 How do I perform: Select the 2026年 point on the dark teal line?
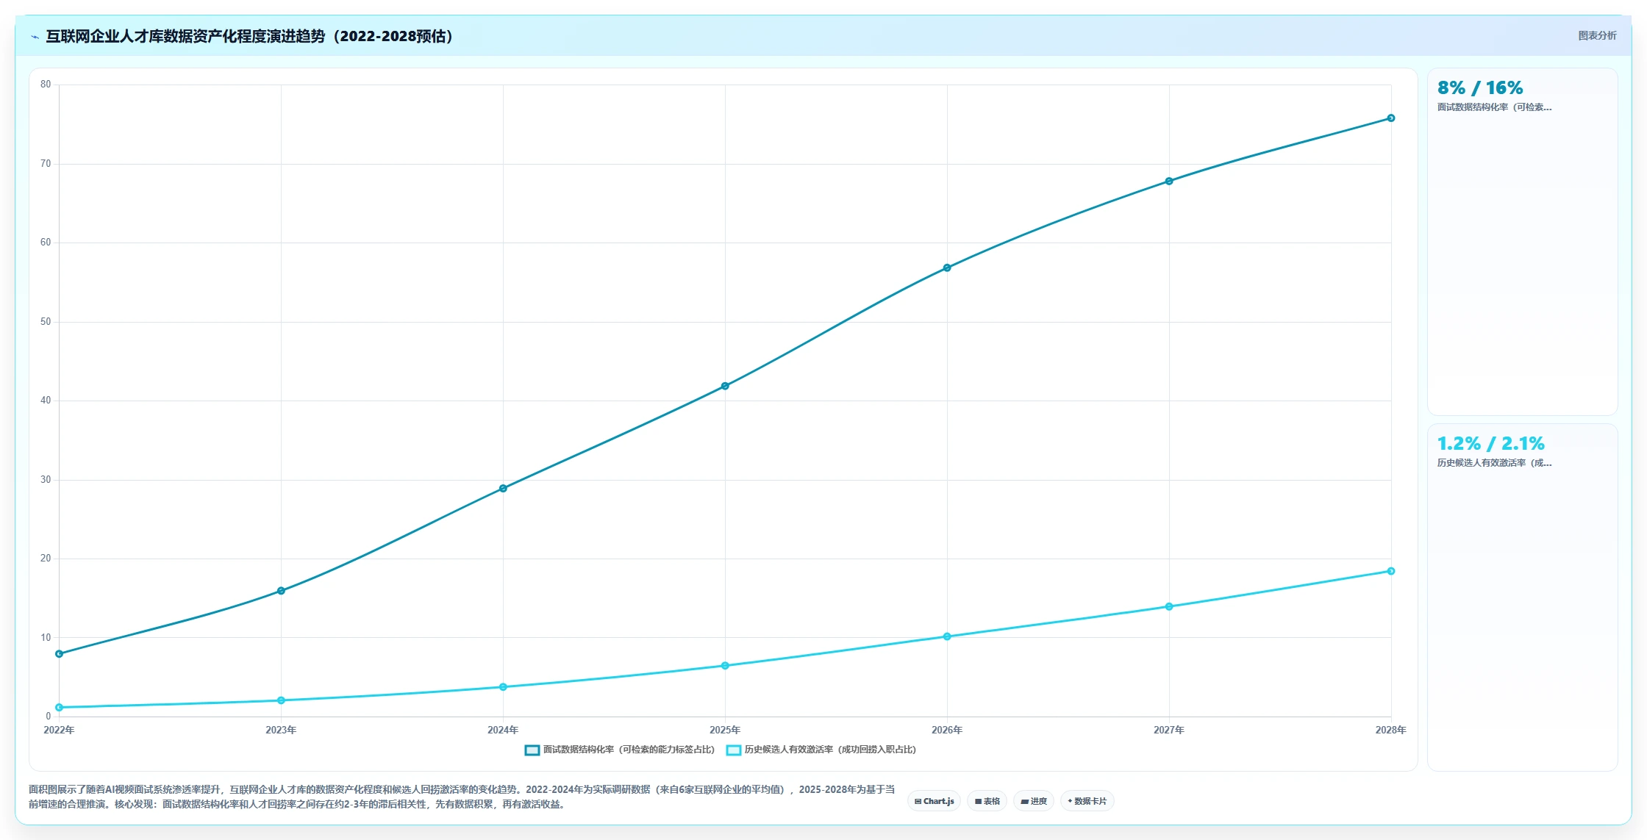(947, 268)
